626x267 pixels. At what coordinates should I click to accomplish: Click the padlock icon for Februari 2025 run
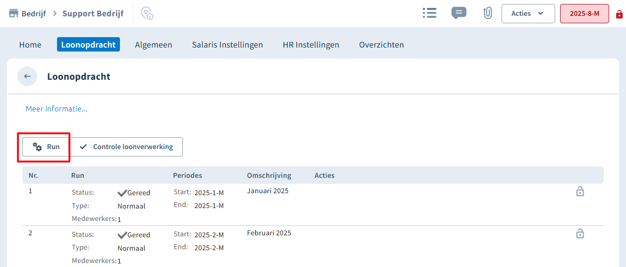pyautogui.click(x=580, y=233)
